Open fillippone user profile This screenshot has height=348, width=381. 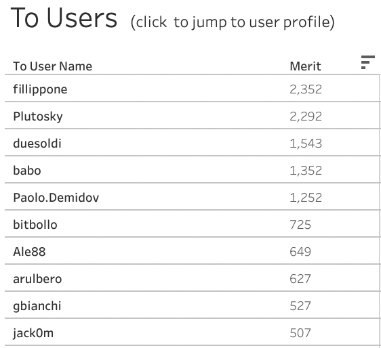(x=40, y=89)
